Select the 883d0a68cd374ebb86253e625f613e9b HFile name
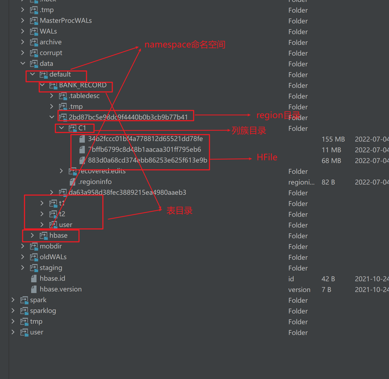This screenshot has height=379, width=389. coord(148,160)
